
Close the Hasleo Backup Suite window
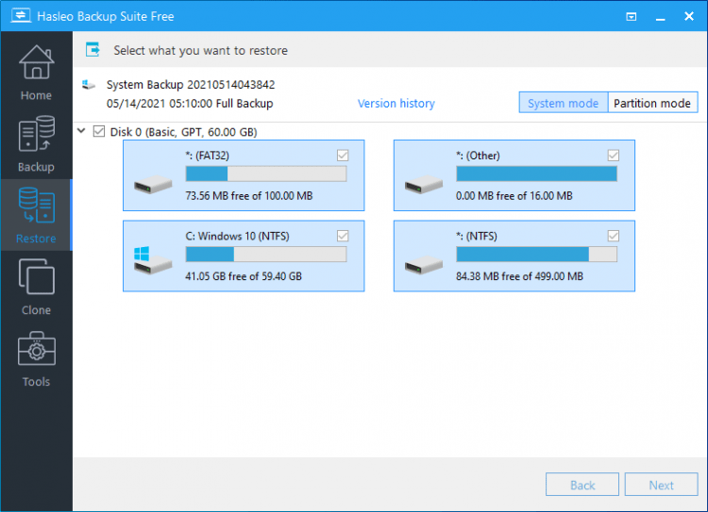tap(689, 16)
